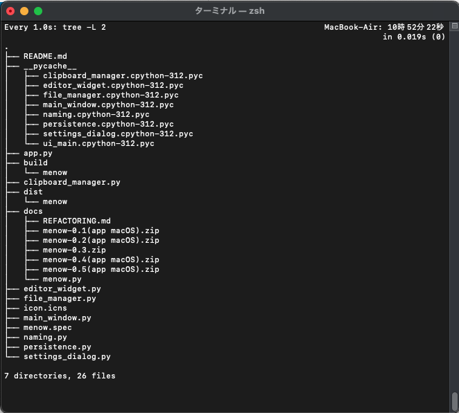Click file_manager.cpython-312.pyc
Image resolution: width=459 pixels, height=413 pixels.
coord(111,95)
